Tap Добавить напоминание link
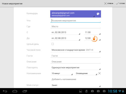Screen dimensions: 126x94 (x=64, y=79)
